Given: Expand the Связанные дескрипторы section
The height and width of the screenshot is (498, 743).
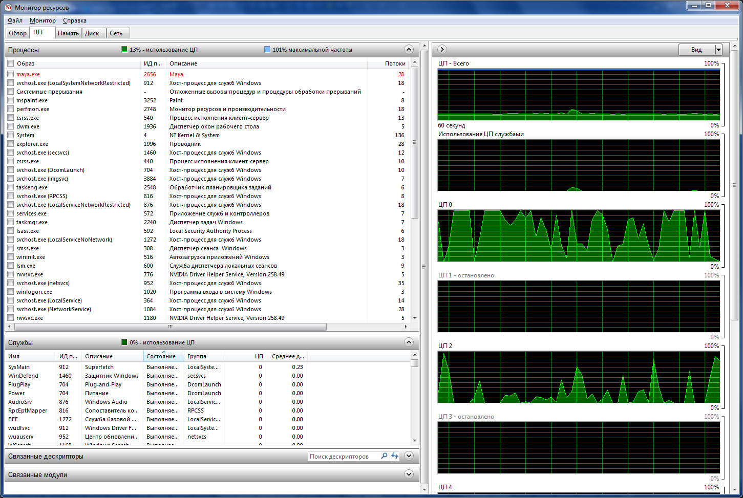Looking at the screenshot, I should click(x=409, y=456).
